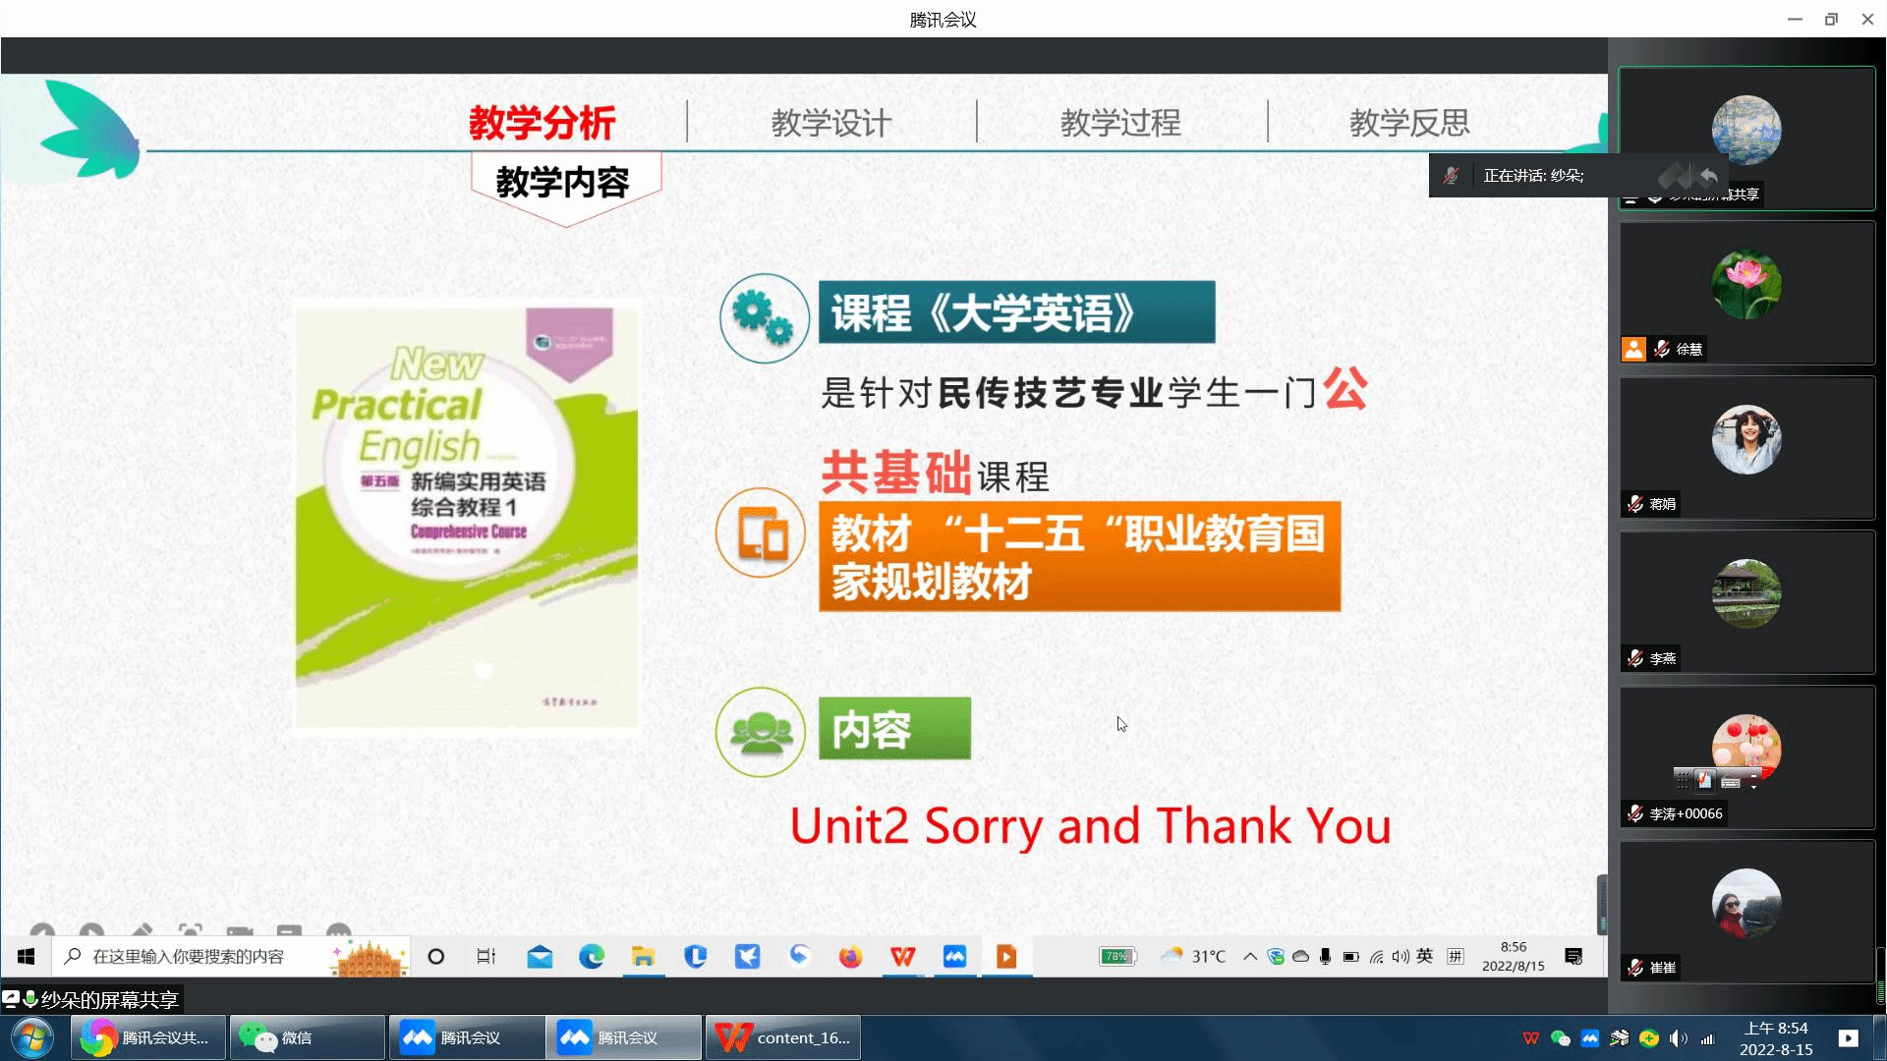Open the notification center in shared taskbar
Screen dimensions: 1887x1061
[1573, 956]
